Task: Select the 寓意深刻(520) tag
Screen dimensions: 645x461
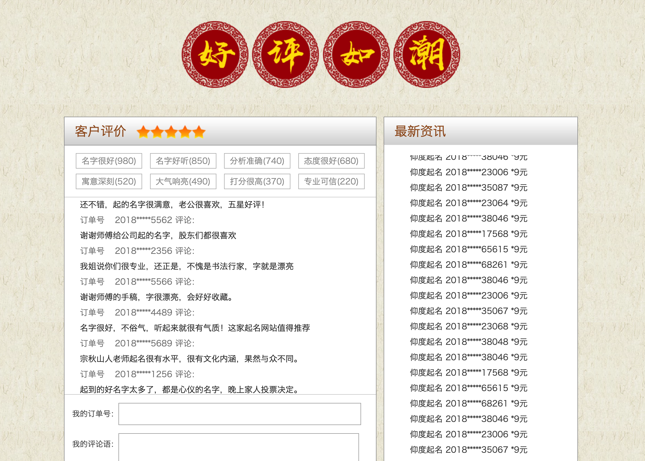Action: click(x=109, y=181)
